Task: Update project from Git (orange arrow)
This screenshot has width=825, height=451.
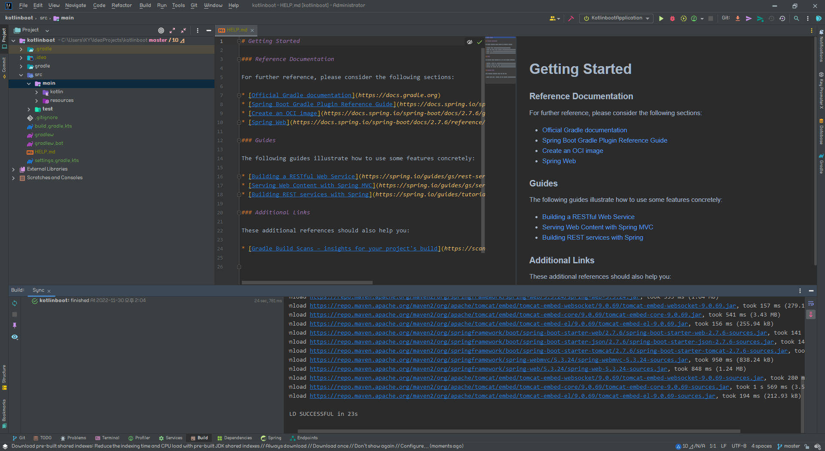Action: [x=738, y=18]
